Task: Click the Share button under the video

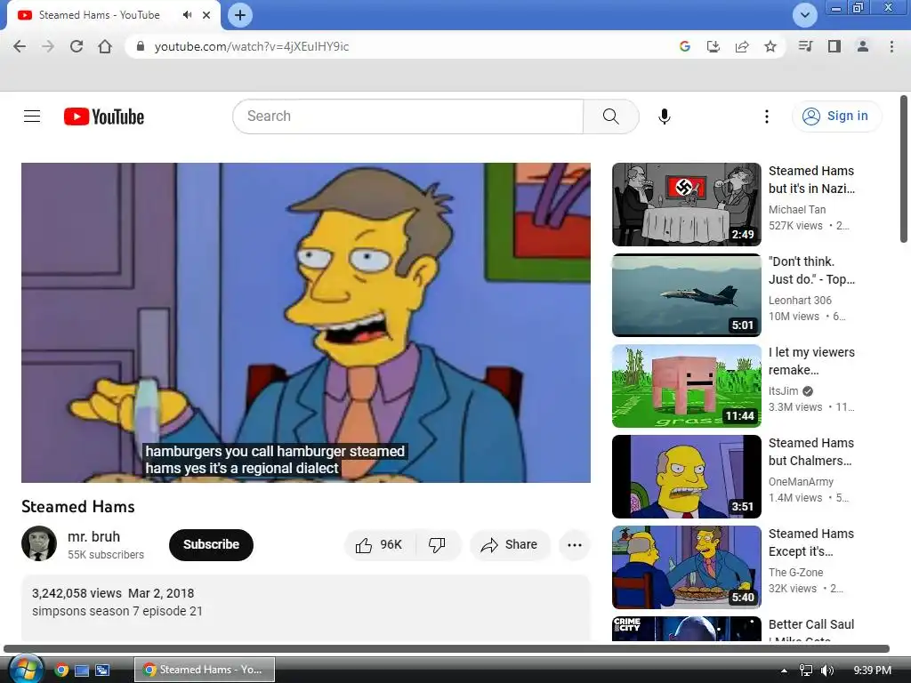Action: pos(510,545)
